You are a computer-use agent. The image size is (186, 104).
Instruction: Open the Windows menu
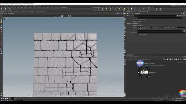(x=14, y=5)
